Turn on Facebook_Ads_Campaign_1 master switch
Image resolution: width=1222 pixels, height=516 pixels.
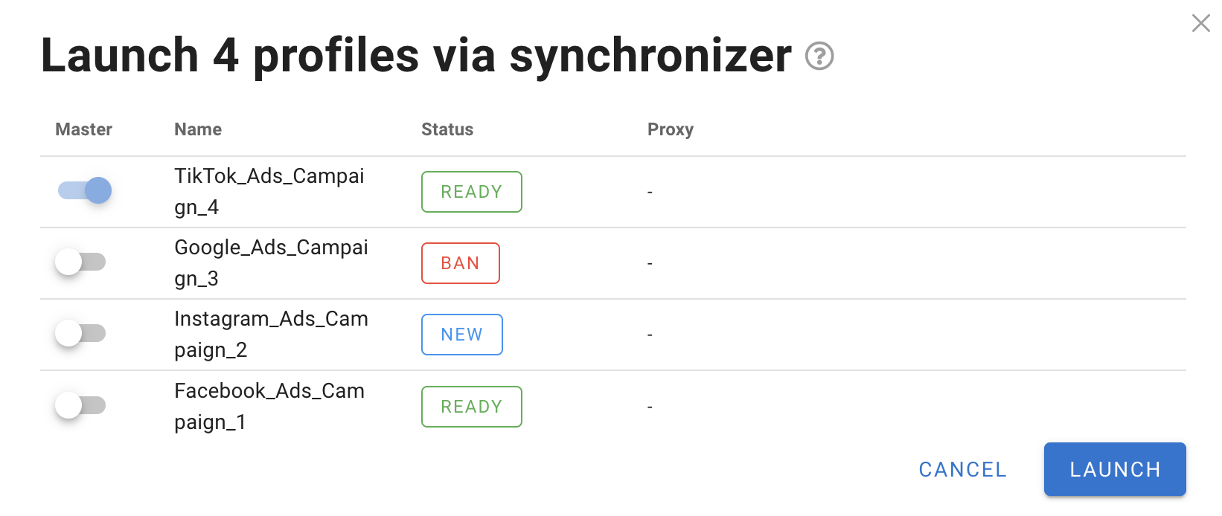[x=81, y=405]
